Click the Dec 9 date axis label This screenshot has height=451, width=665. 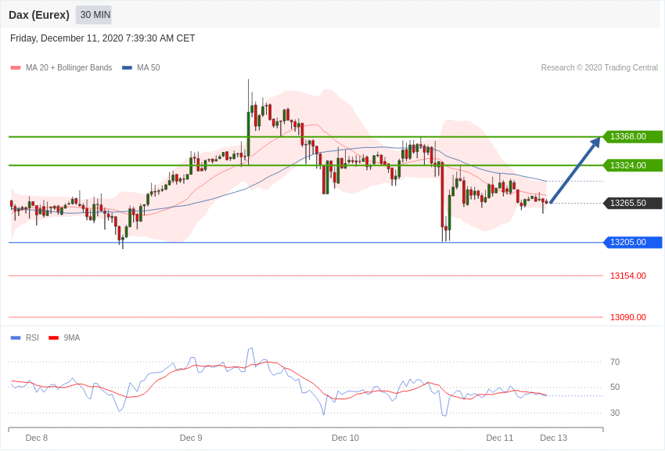pyautogui.click(x=191, y=438)
